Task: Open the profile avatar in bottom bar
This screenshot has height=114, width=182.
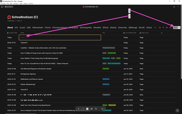Action: tap(102, 109)
